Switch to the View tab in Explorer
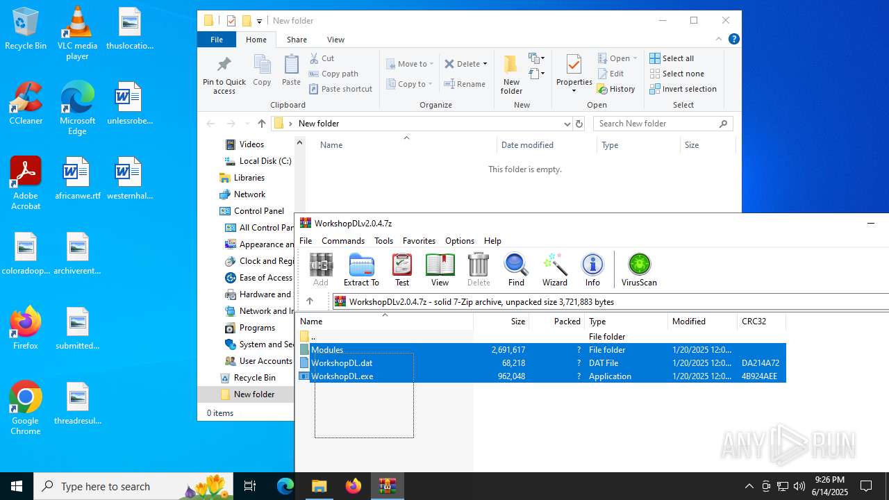This screenshot has height=500, width=889. pyautogui.click(x=335, y=40)
